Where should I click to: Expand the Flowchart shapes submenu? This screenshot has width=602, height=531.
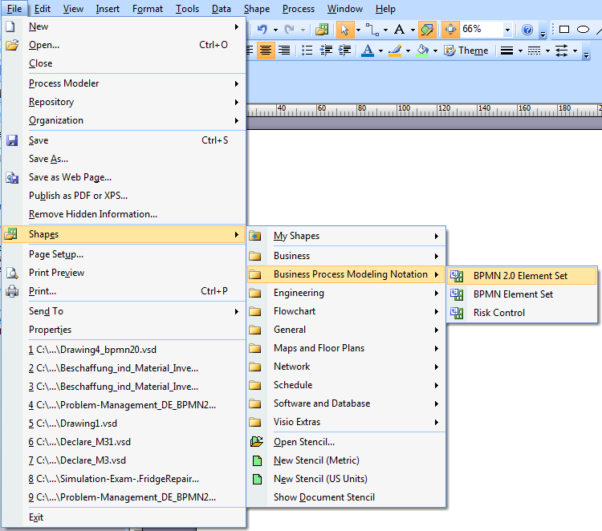[x=346, y=311]
